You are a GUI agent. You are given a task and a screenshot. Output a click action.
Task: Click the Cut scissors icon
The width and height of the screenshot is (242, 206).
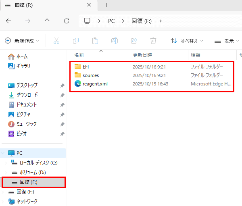pos(56,41)
